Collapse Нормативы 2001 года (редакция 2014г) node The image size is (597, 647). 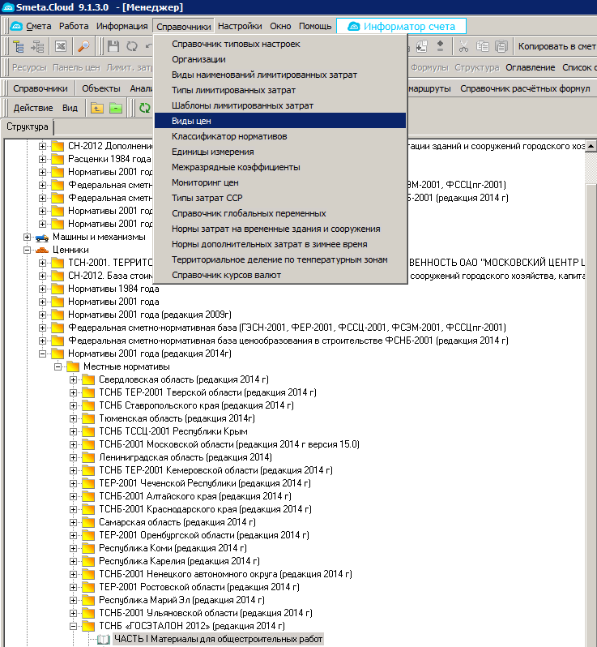point(42,354)
